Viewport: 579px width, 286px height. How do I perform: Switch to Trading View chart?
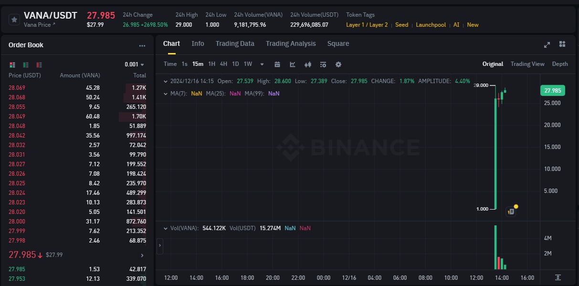[x=527, y=64]
